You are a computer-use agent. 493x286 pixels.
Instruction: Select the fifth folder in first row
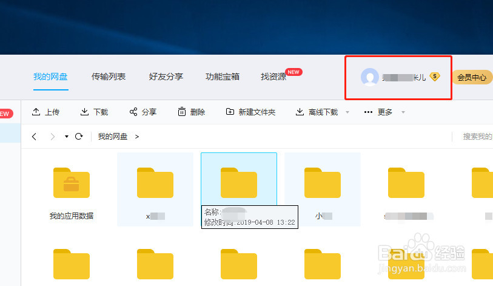click(406, 183)
